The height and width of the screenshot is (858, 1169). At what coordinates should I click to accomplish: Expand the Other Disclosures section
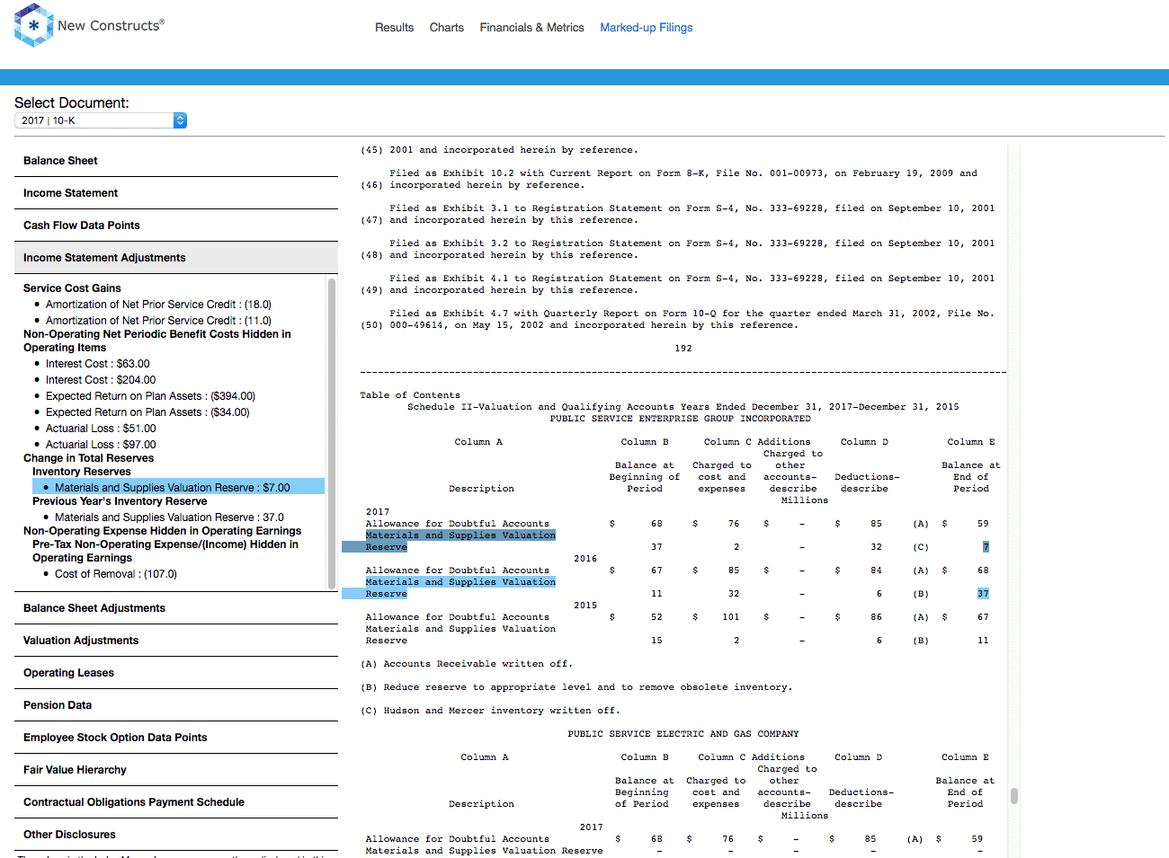[176, 835]
